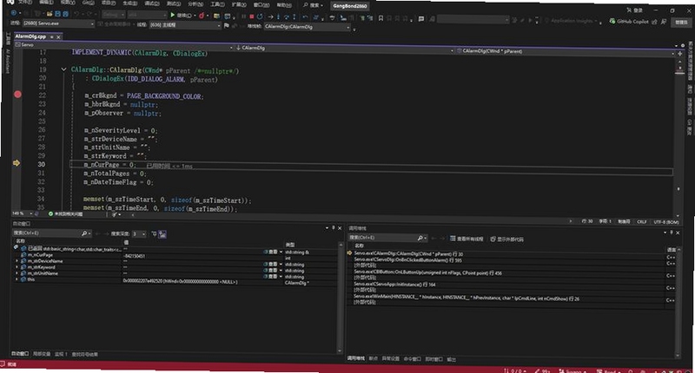Pin the AlarmDlg.cpp tab
Image resolution: width=695 pixels, height=373 pixels.
click(x=51, y=37)
